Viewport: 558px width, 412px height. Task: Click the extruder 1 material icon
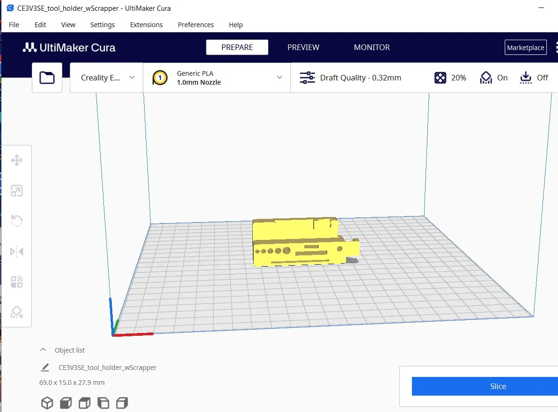160,78
